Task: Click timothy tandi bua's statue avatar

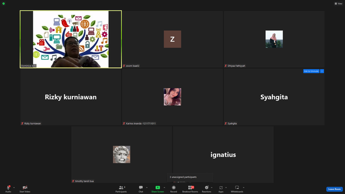Action: click(122, 155)
